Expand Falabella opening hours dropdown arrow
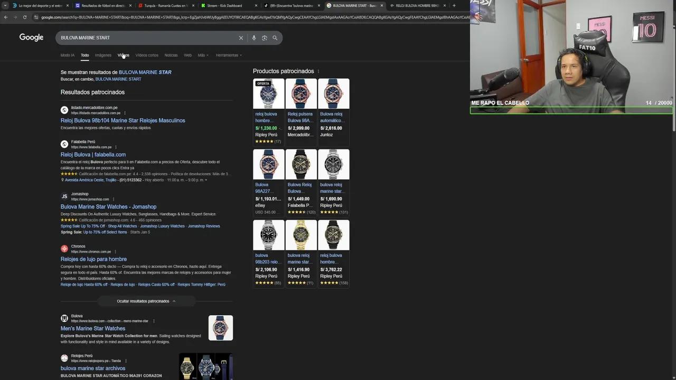This screenshot has height=380, width=676. pos(206,180)
